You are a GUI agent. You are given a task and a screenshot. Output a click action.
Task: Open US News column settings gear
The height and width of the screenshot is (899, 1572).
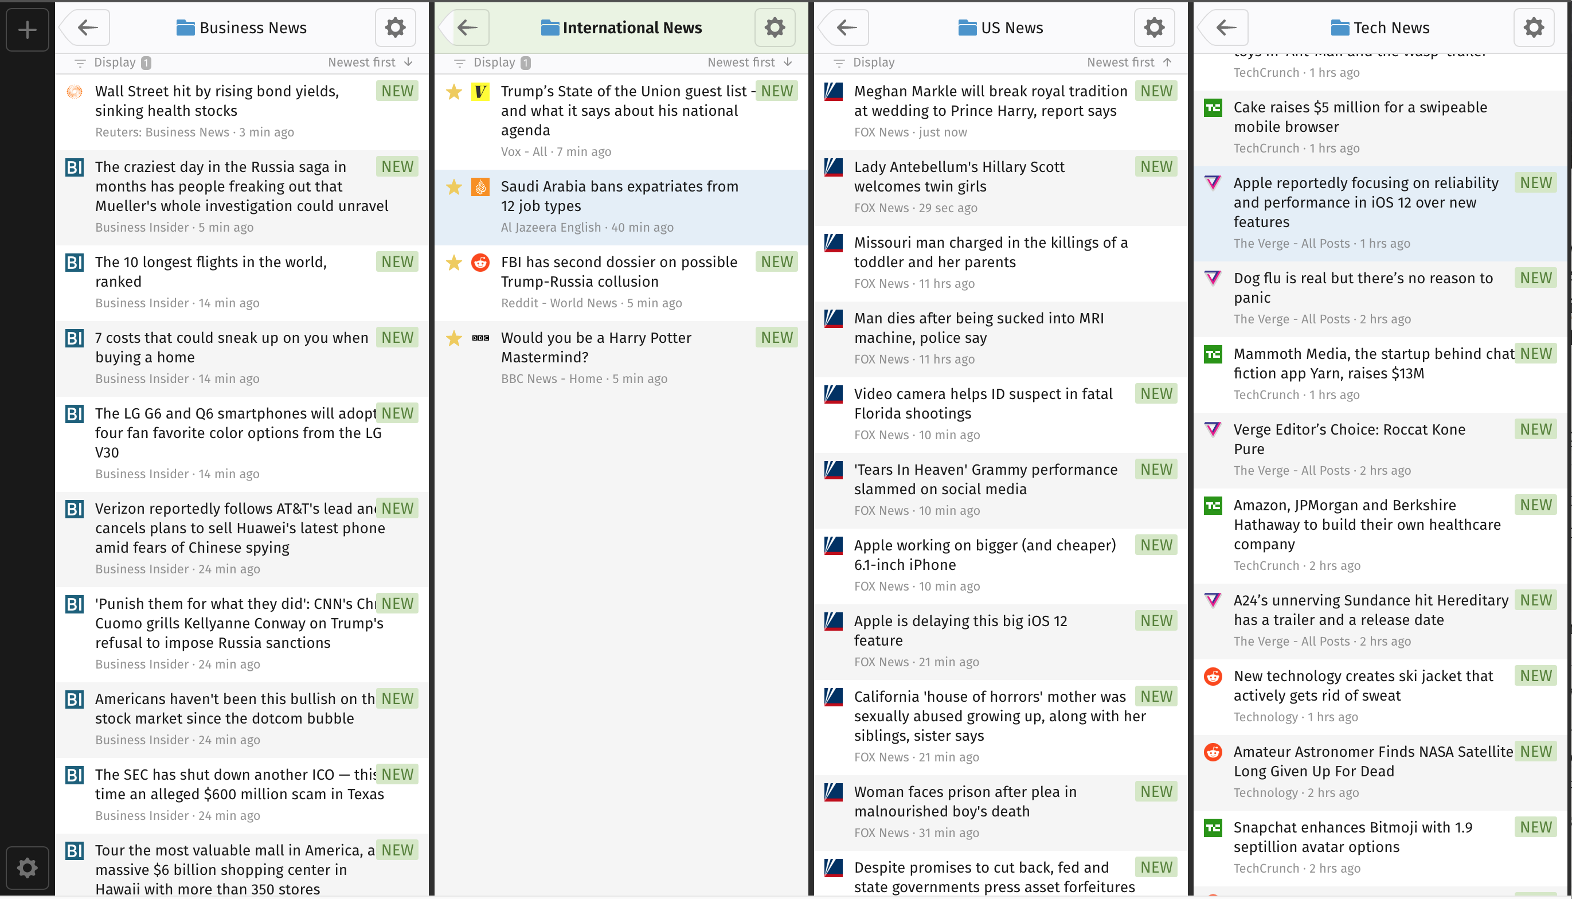tap(1154, 27)
